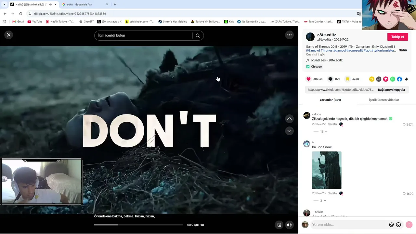This screenshot has height=234, width=416.
Task: Share the video to Facebook
Action: (x=399, y=79)
